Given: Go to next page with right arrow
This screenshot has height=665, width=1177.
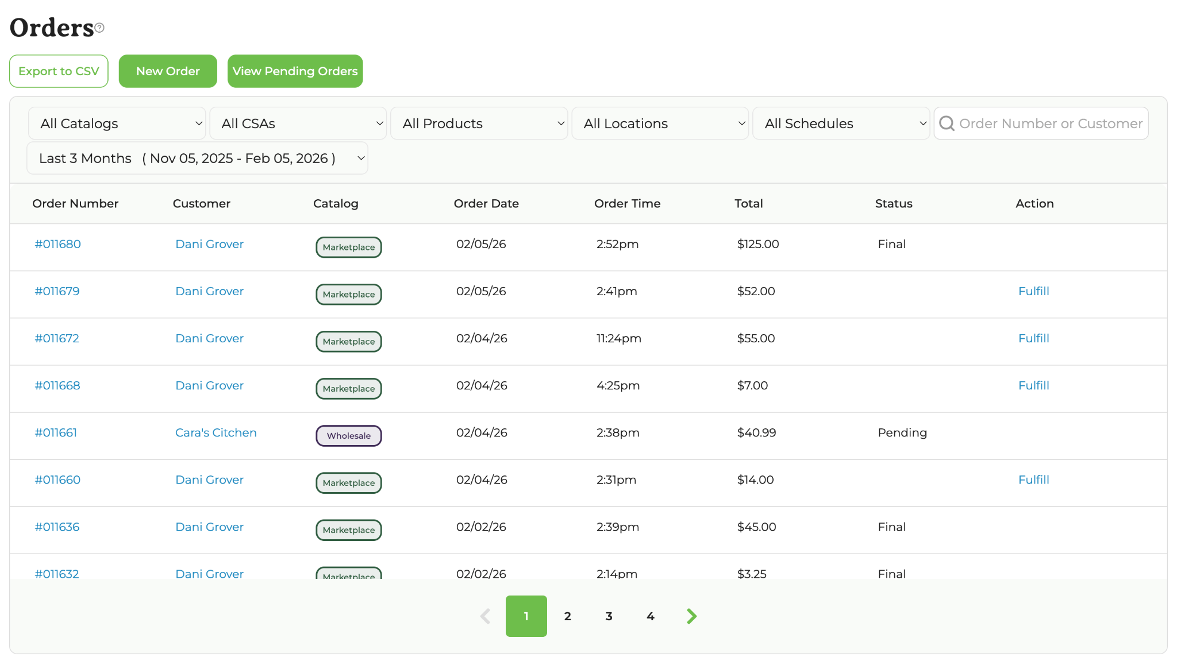Looking at the screenshot, I should pyautogui.click(x=691, y=616).
